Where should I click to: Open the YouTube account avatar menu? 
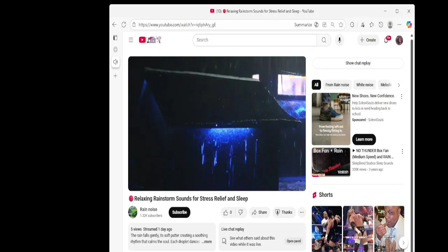[x=399, y=40]
